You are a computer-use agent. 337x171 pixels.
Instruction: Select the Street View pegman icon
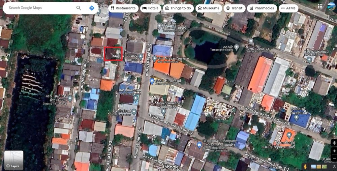click(305, 166)
